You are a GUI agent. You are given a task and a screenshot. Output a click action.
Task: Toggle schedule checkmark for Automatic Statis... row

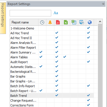click(x=41, y=67)
